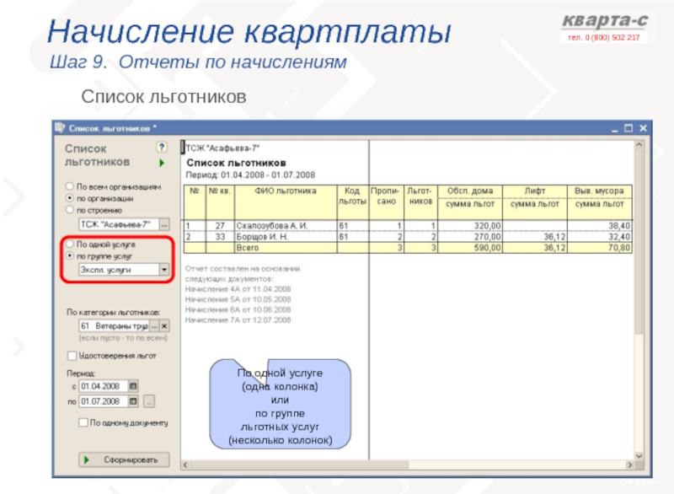674x494 pixels.
Task: Enable По одному документу checkbox
Action: pos(83,422)
